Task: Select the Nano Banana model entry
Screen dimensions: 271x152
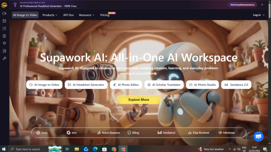Action: (x=109, y=133)
